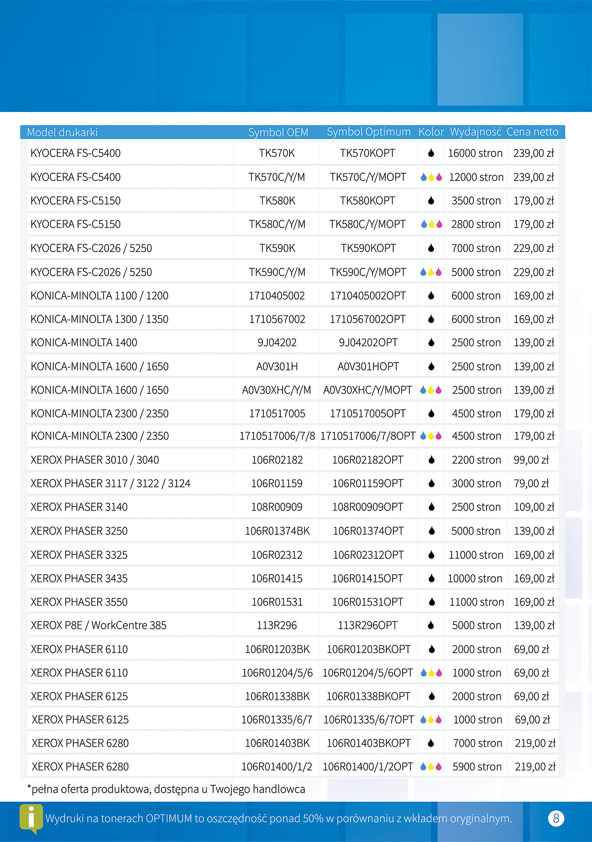Pick the black drop icon for 106R01415
The image size is (592, 842).
[431, 579]
